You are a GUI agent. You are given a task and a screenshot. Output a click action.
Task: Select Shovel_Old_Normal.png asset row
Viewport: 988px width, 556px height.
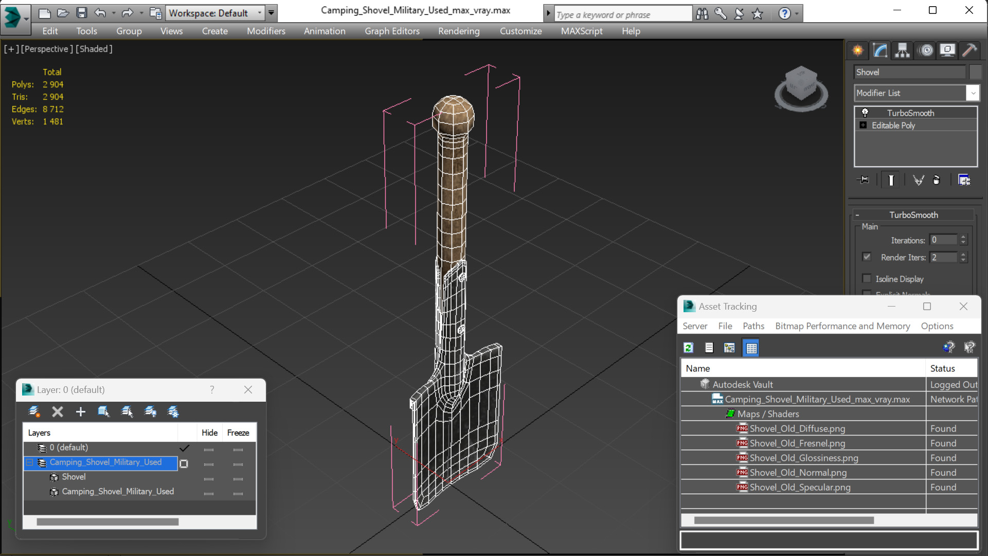pyautogui.click(x=829, y=472)
